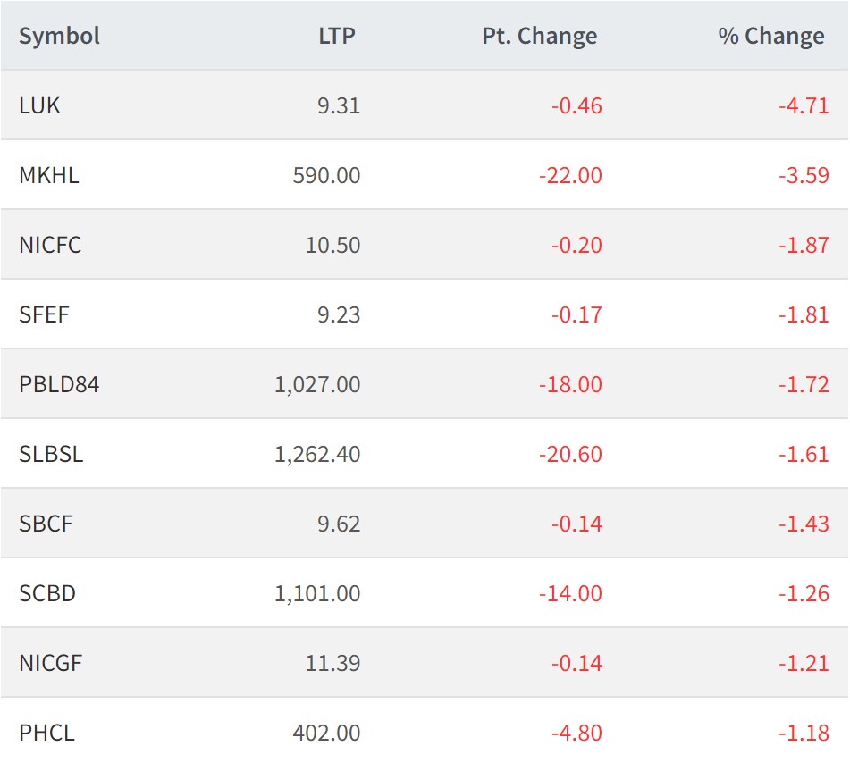Click the -1.18 percent change for PHCL
The image size is (850, 763).
[x=804, y=734]
